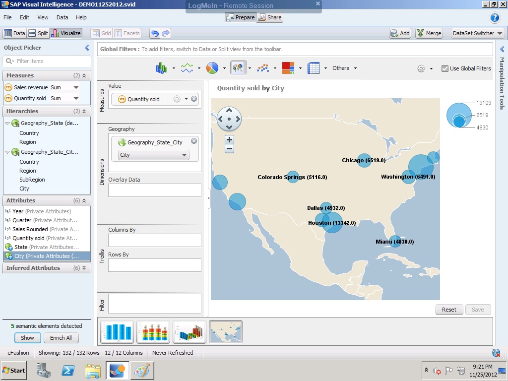Remove Quantity sold from Value shelf
The image size is (508, 381).
(x=194, y=99)
